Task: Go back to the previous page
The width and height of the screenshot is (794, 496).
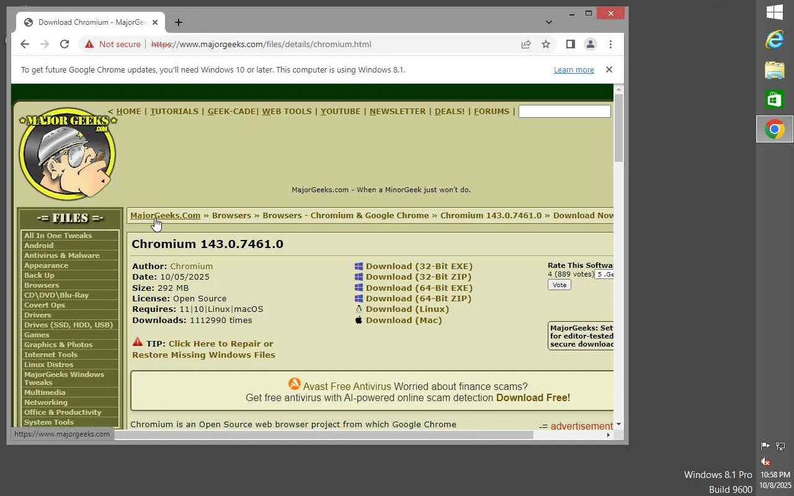Action: click(x=25, y=44)
